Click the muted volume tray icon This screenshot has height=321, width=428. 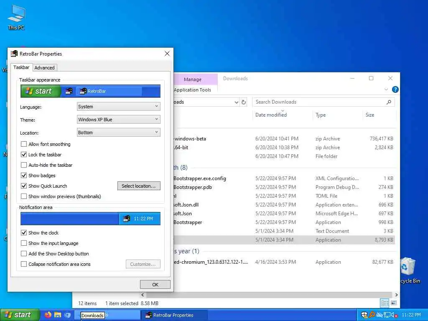[x=394, y=315]
